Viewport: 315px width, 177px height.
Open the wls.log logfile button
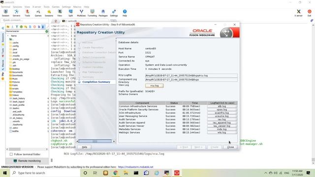click(222, 132)
